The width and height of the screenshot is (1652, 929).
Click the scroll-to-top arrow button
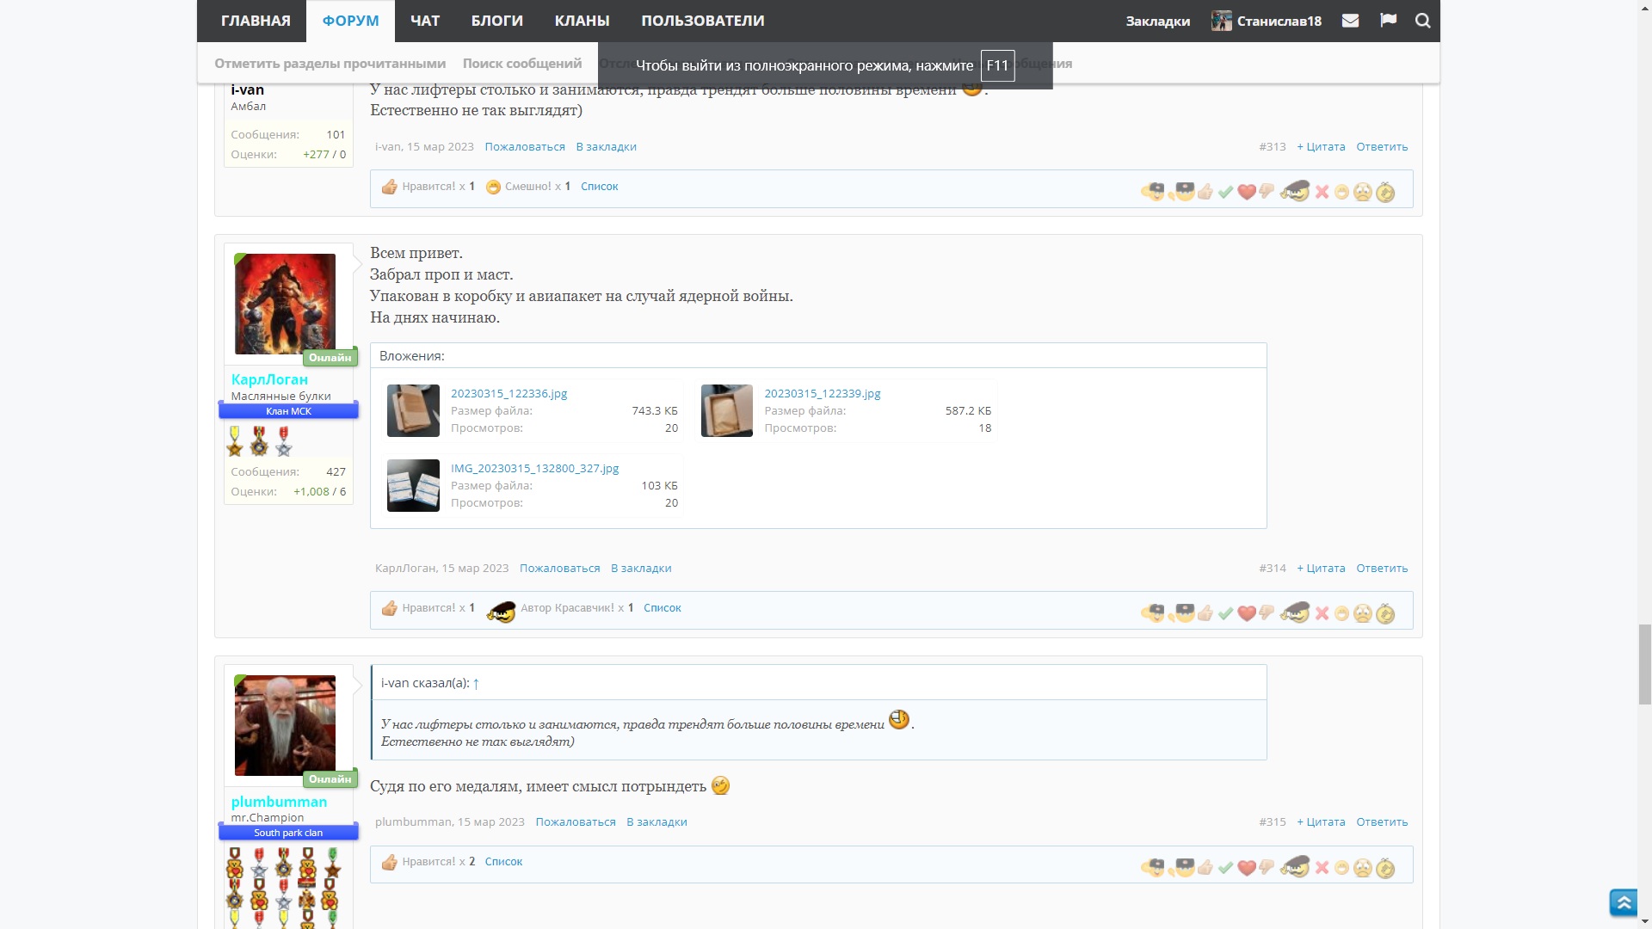[1624, 902]
